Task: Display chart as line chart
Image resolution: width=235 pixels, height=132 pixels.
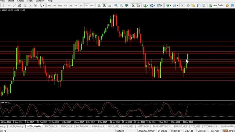Action: point(110,5)
